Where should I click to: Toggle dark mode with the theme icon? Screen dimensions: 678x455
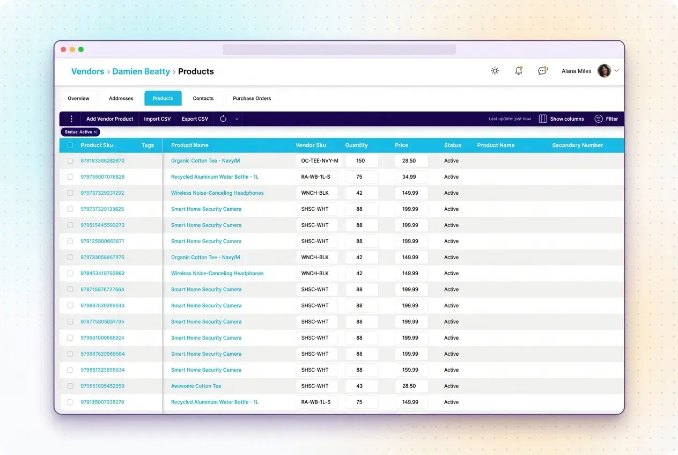click(x=495, y=70)
